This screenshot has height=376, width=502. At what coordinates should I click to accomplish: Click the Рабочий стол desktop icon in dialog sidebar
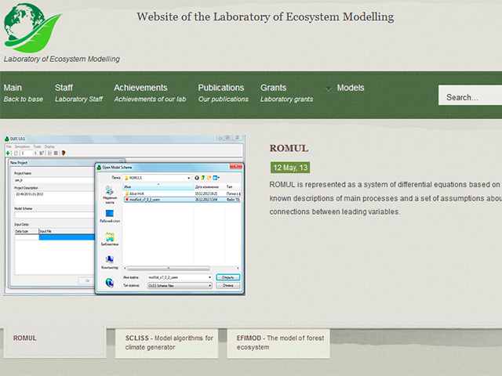click(109, 216)
